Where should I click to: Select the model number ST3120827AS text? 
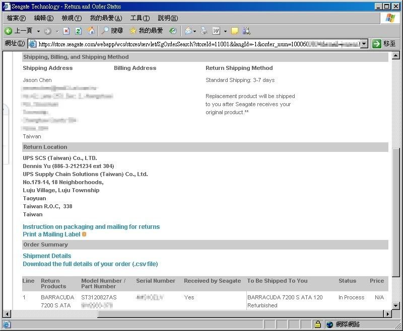[x=99, y=297]
